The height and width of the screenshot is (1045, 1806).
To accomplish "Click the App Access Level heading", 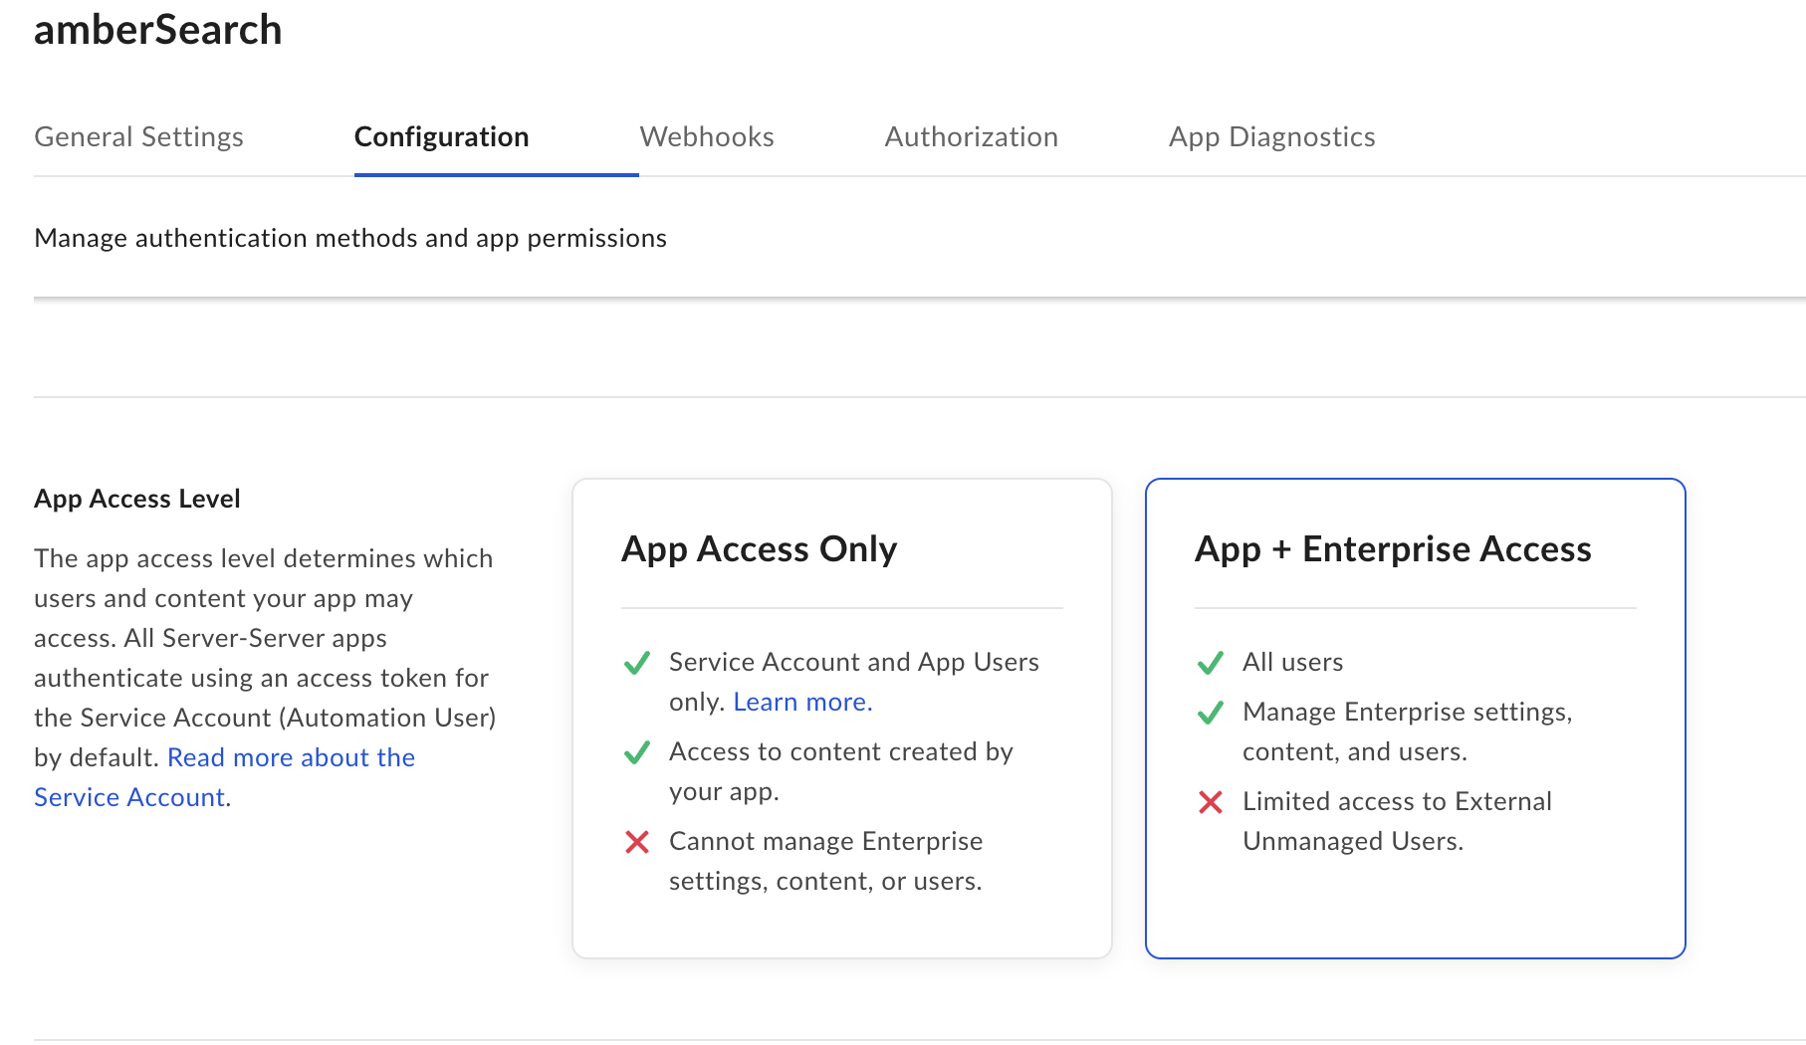I will pos(137,499).
